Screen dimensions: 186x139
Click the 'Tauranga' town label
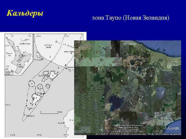[x=38, y=60]
